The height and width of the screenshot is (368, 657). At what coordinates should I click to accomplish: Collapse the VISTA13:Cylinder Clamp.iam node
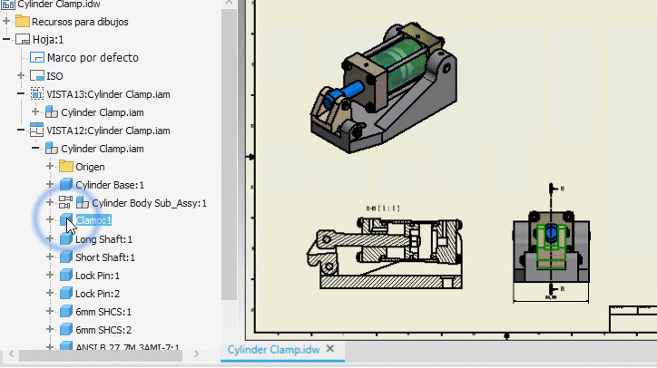coord(21,93)
